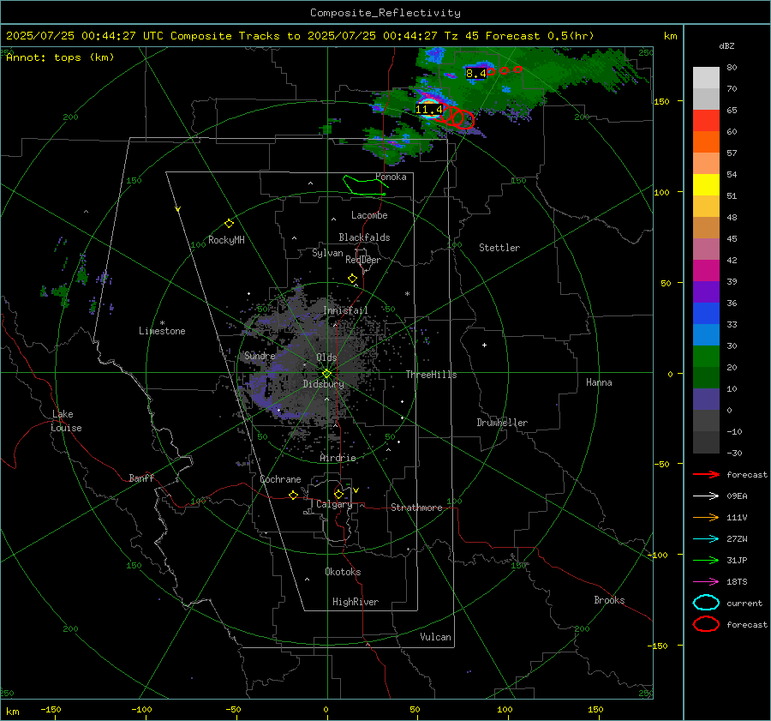Viewport: 771px width, 721px height.
Task: Click the Airdrie town label
Action: click(338, 458)
